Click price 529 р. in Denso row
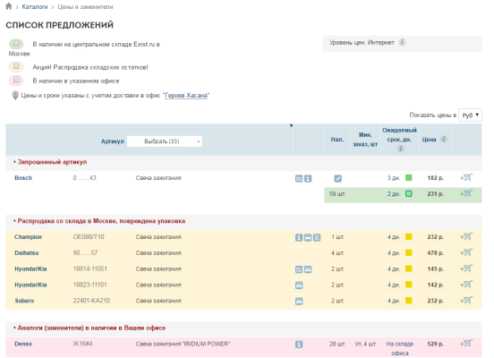 coord(436,344)
